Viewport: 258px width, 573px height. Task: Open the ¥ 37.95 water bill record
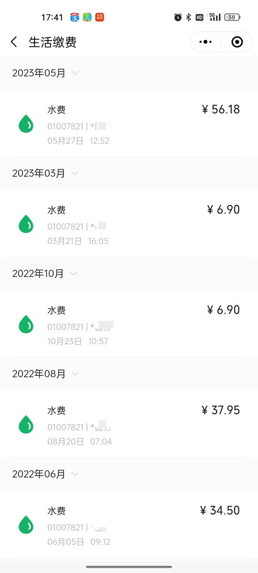pos(129,424)
